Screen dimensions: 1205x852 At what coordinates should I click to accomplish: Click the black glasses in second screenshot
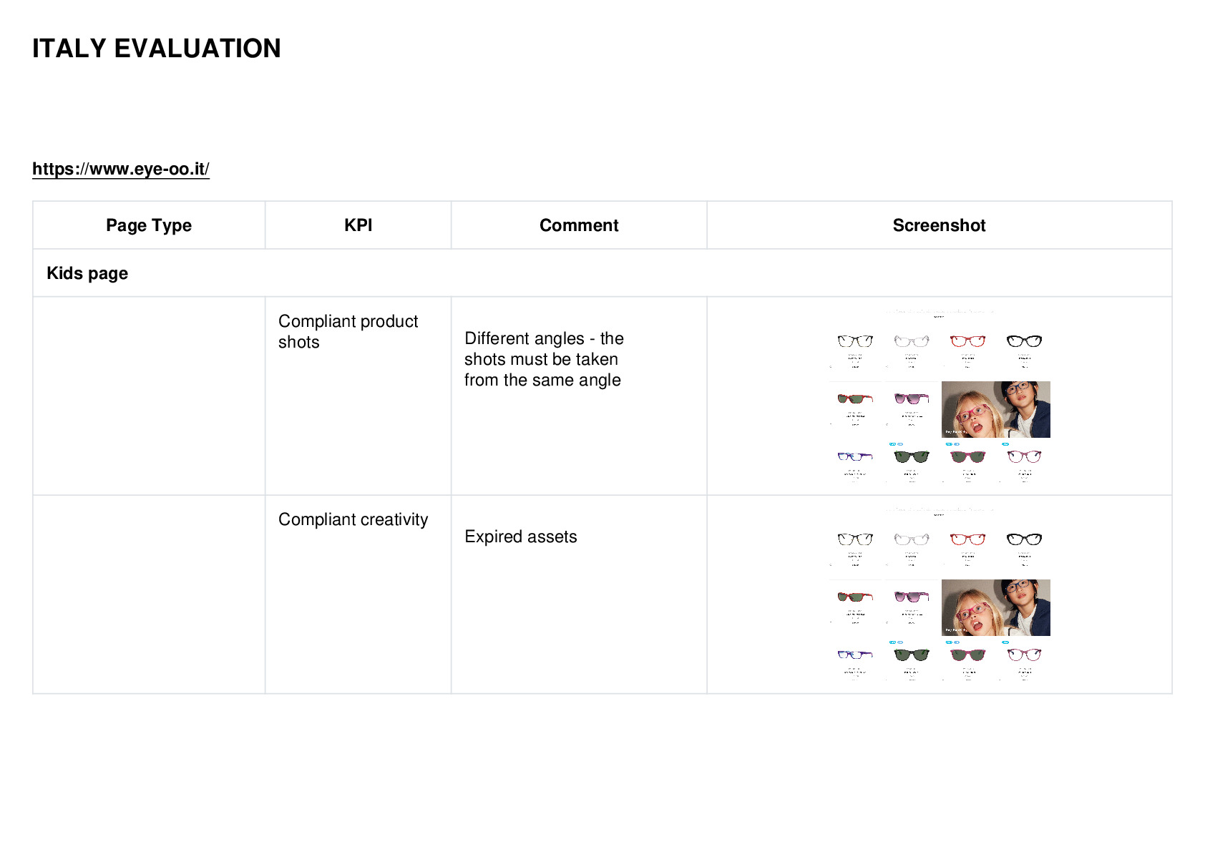(1024, 539)
